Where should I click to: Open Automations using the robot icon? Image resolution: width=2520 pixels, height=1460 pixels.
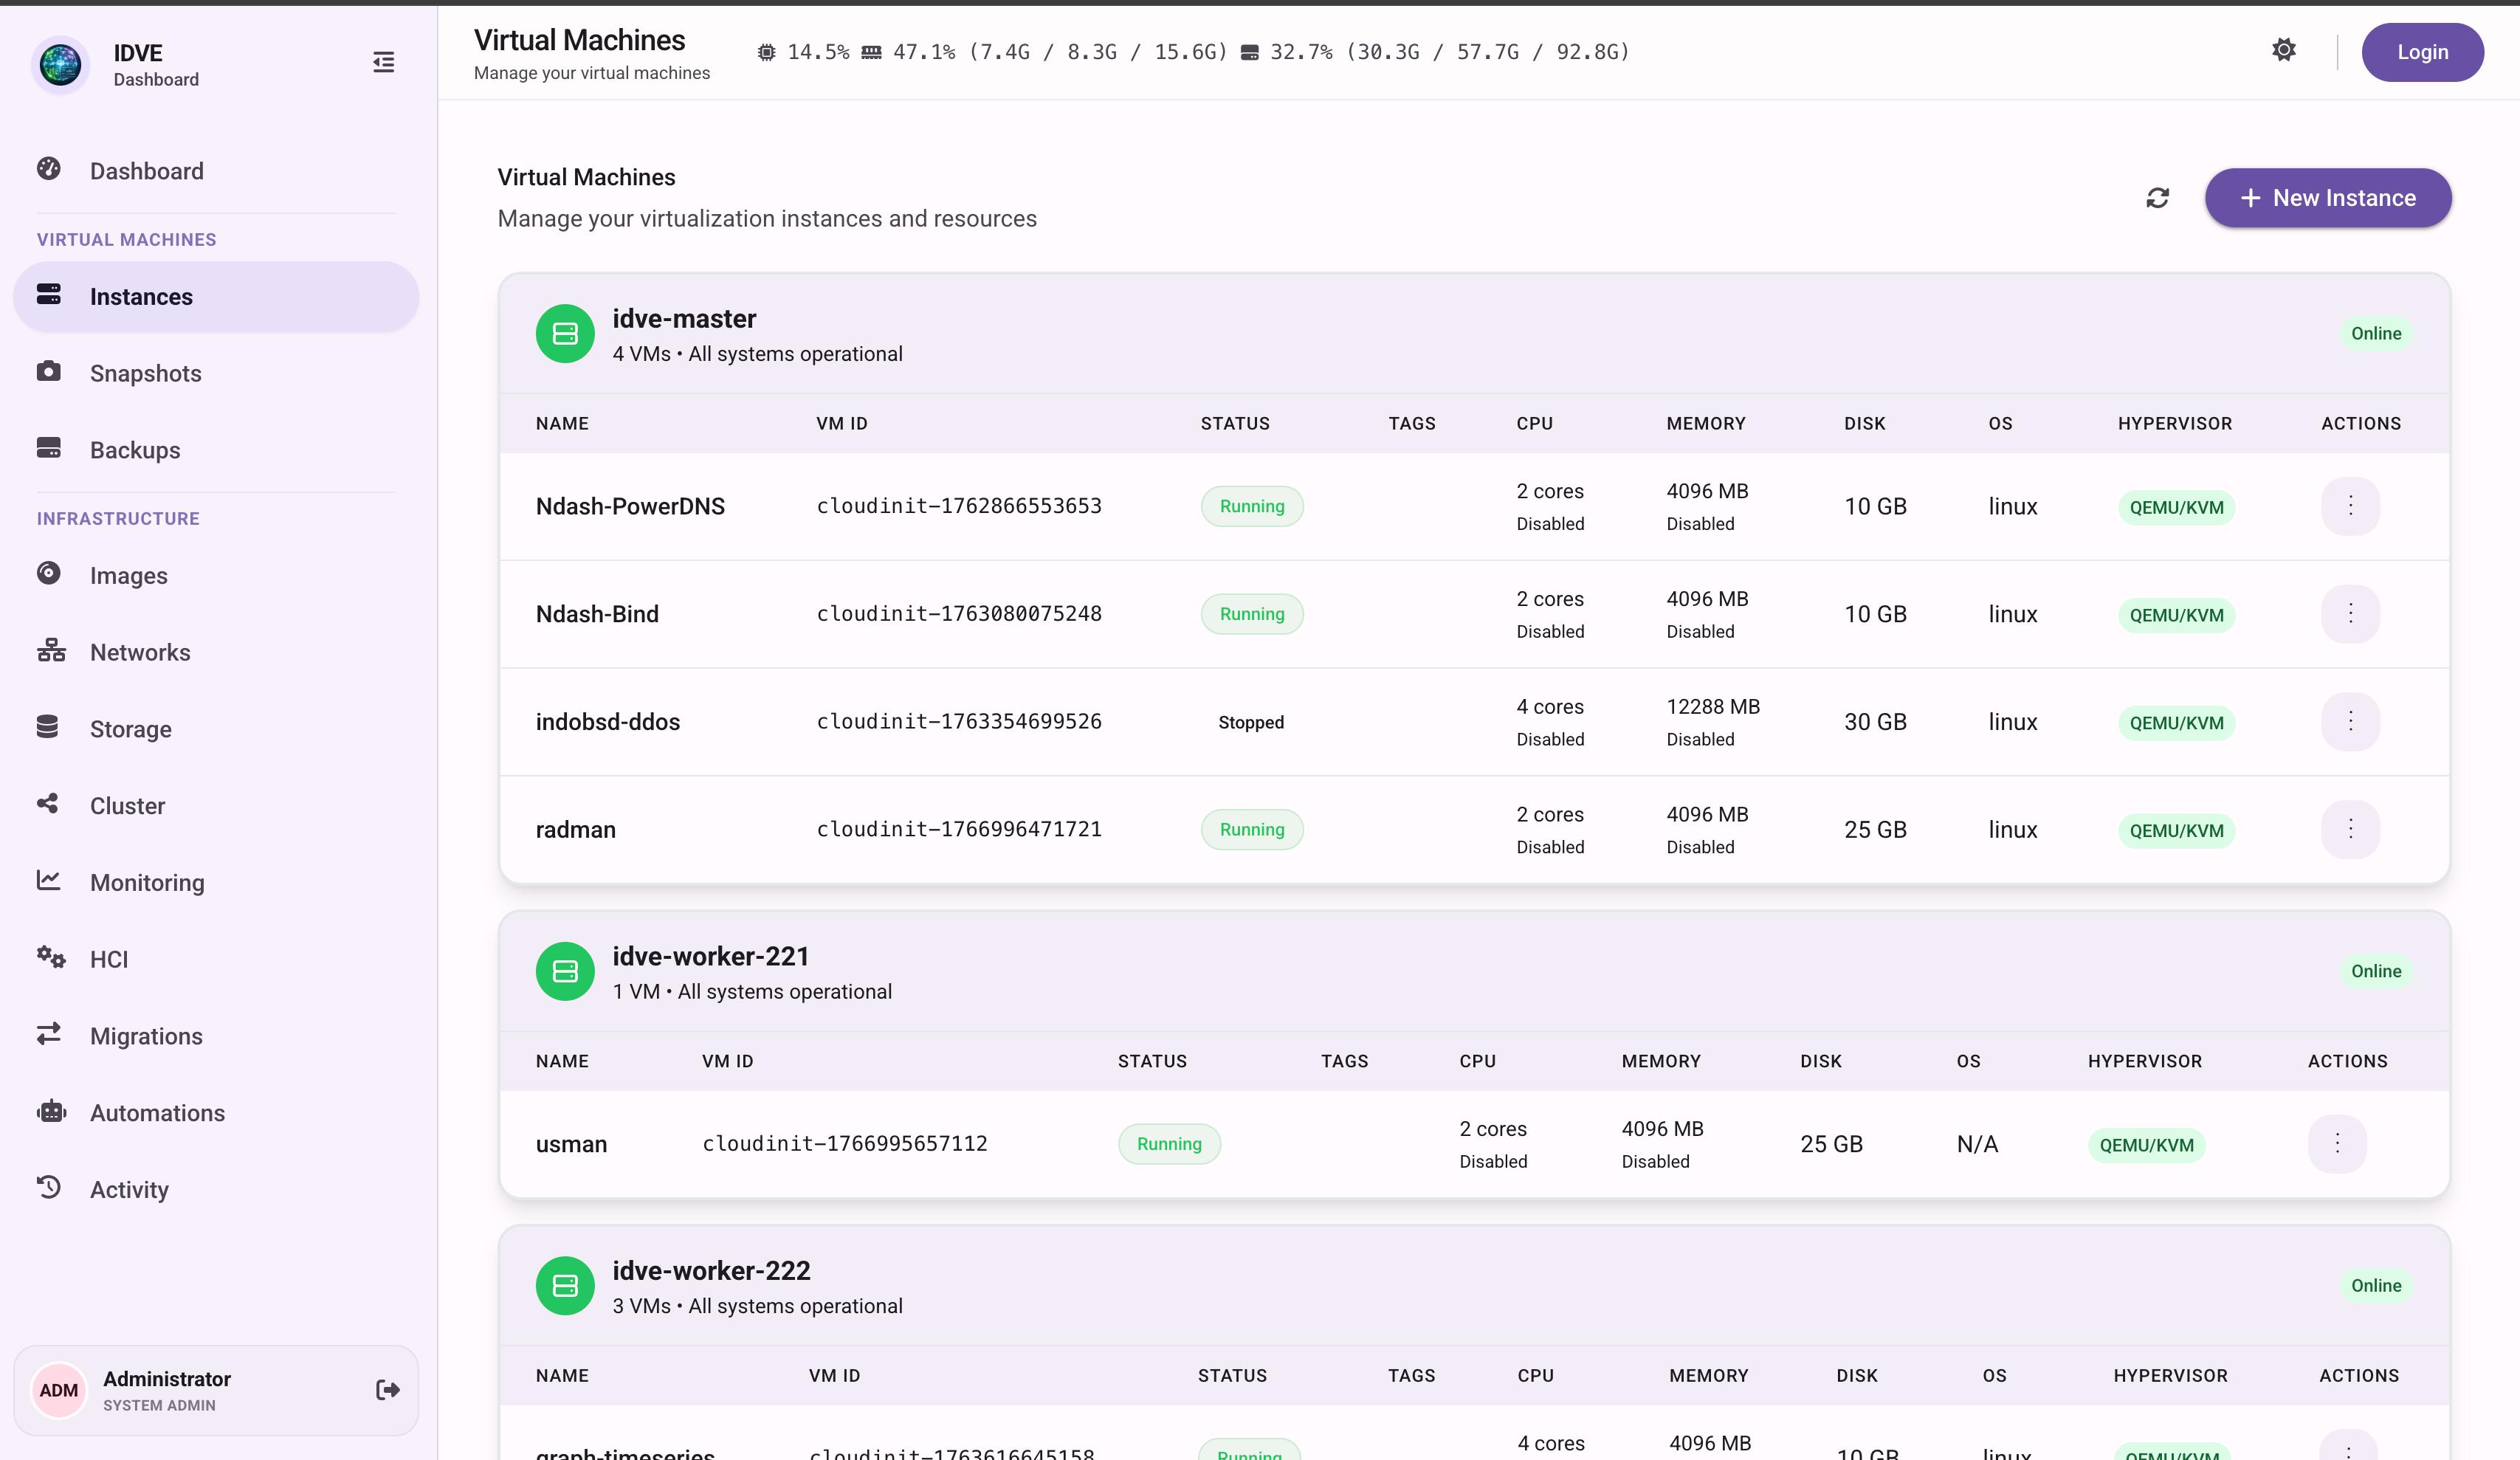click(50, 1112)
